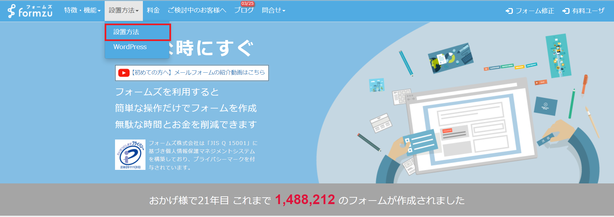Open the ご検討中のお客様へ page
The image size is (614, 217).
tap(197, 11)
